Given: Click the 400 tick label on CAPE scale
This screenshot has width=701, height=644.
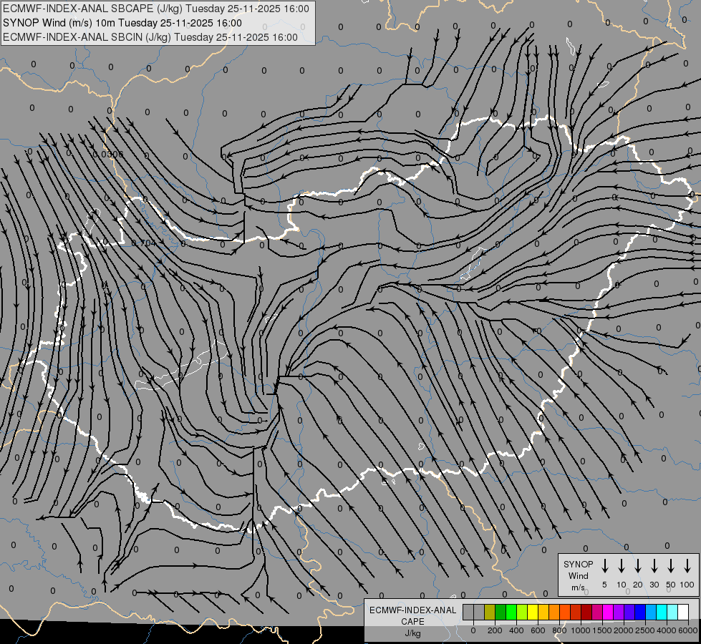Looking at the screenshot, I should pyautogui.click(x=516, y=630).
